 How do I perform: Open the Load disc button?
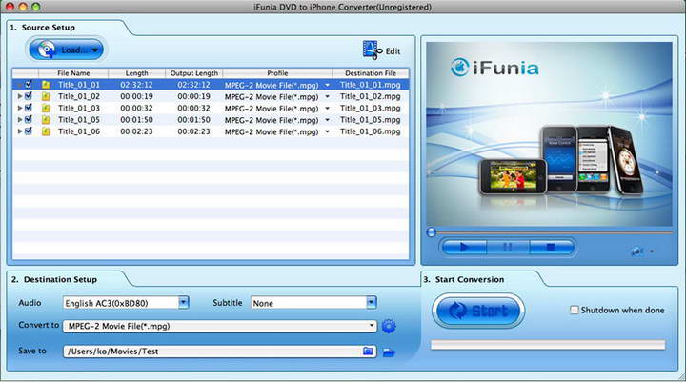click(66, 50)
